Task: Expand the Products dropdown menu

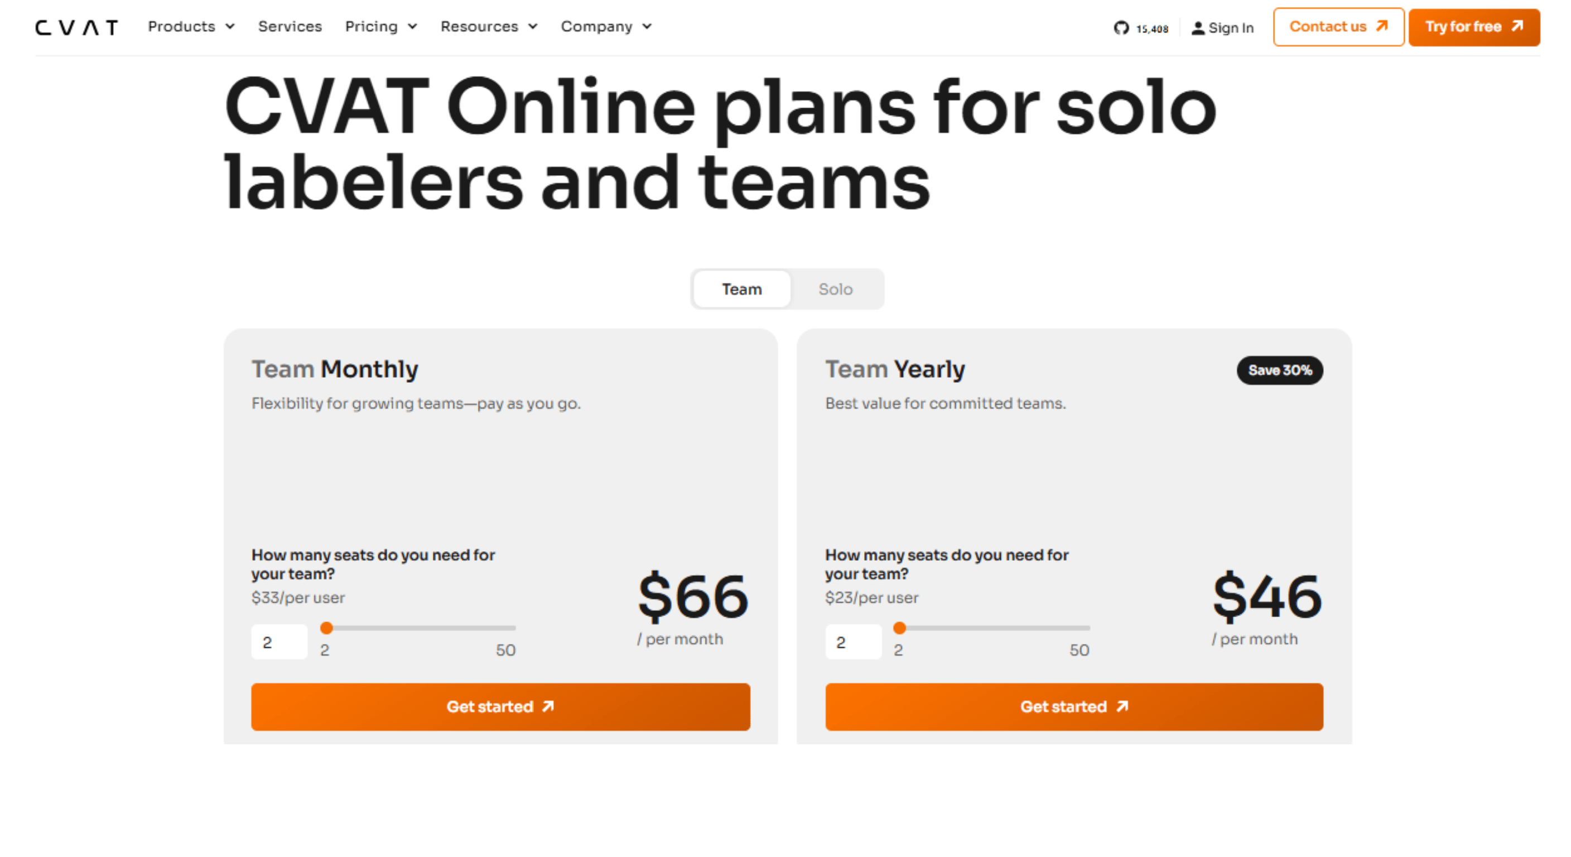Action: pyautogui.click(x=191, y=27)
